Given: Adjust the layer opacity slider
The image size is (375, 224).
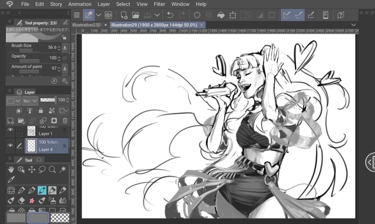Looking at the screenshot, I should pos(47,100).
